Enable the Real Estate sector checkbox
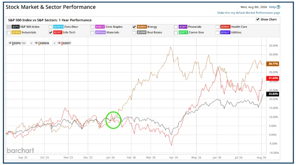 134,33
